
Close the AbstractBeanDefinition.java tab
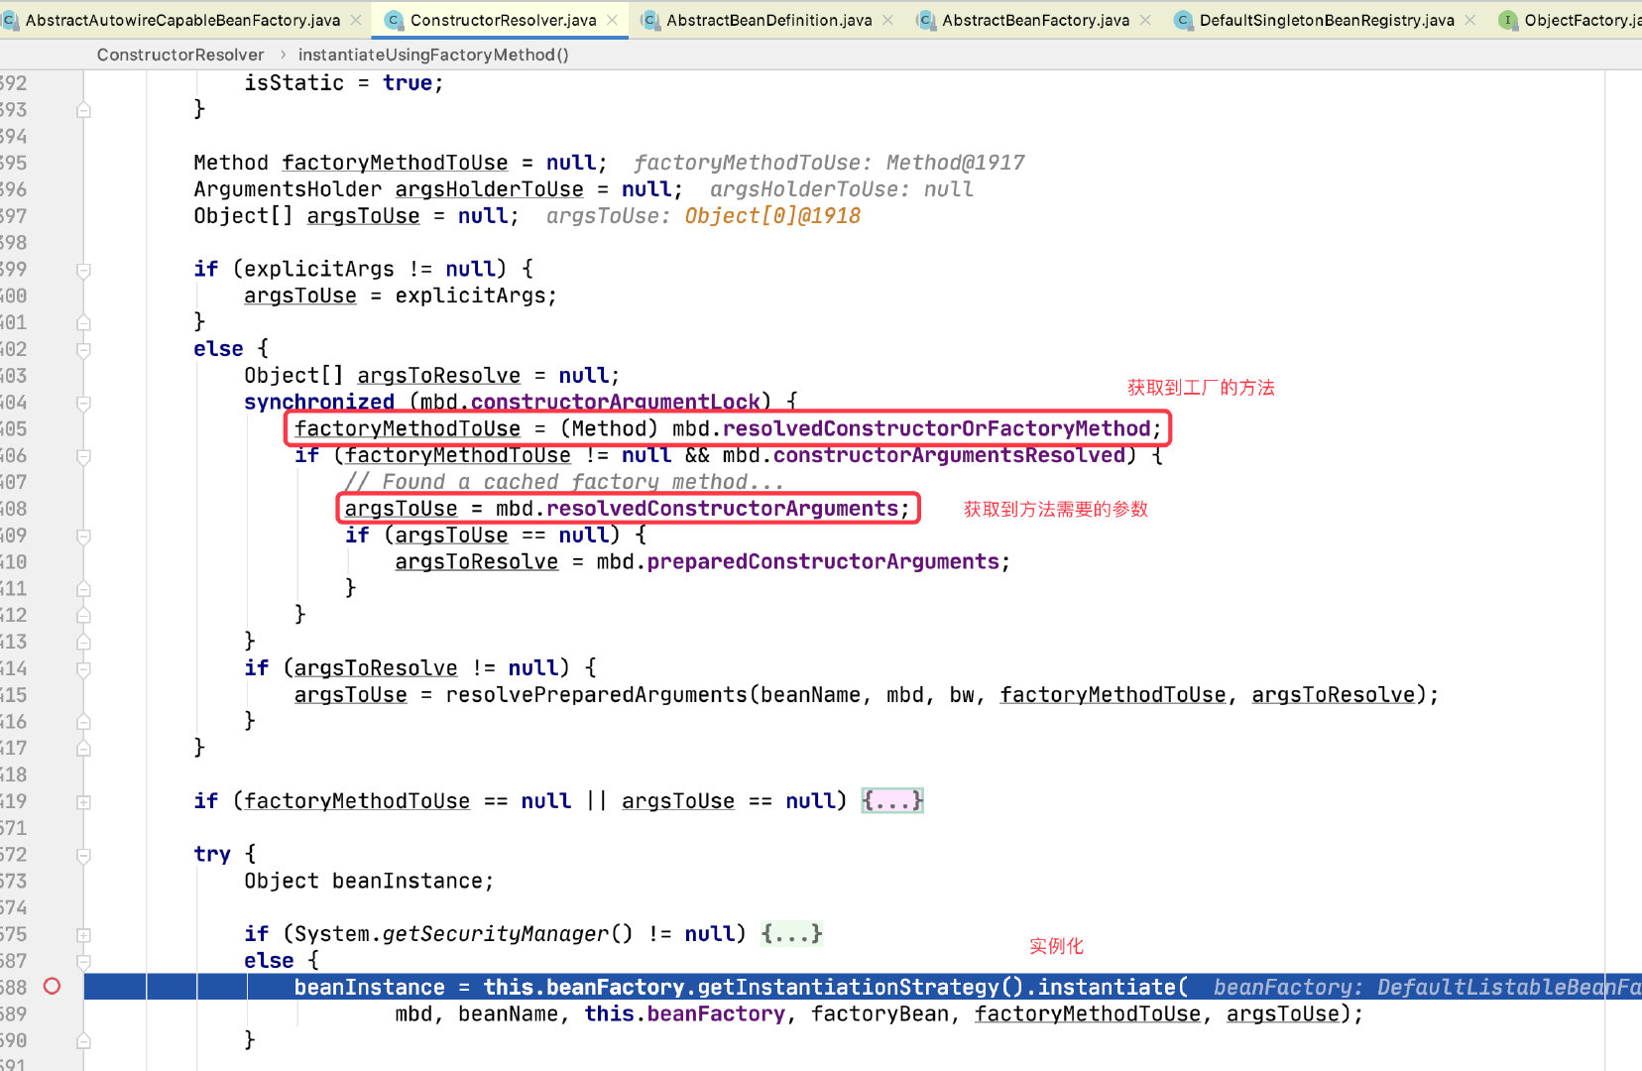pos(887,20)
